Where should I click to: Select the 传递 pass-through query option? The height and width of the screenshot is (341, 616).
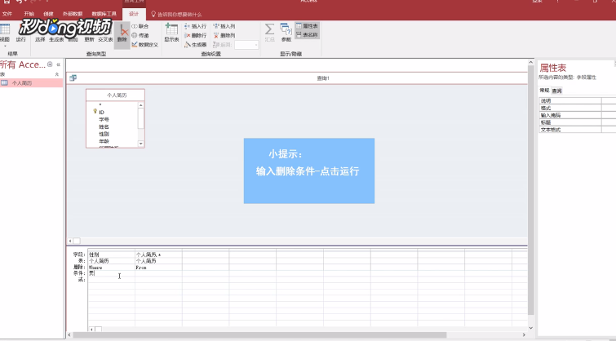pos(140,35)
